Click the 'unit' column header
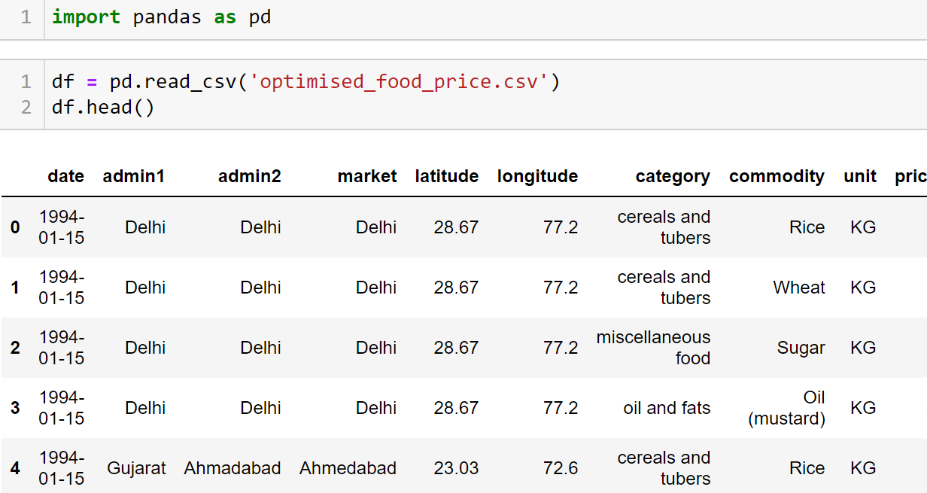This screenshot has height=493, width=927. point(859,176)
